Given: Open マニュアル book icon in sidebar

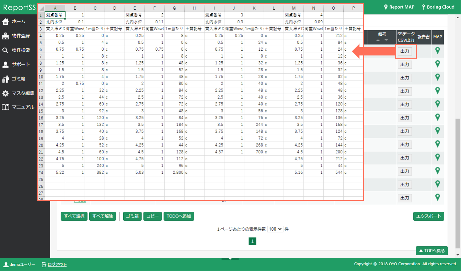Looking at the screenshot, I should pos(5,107).
